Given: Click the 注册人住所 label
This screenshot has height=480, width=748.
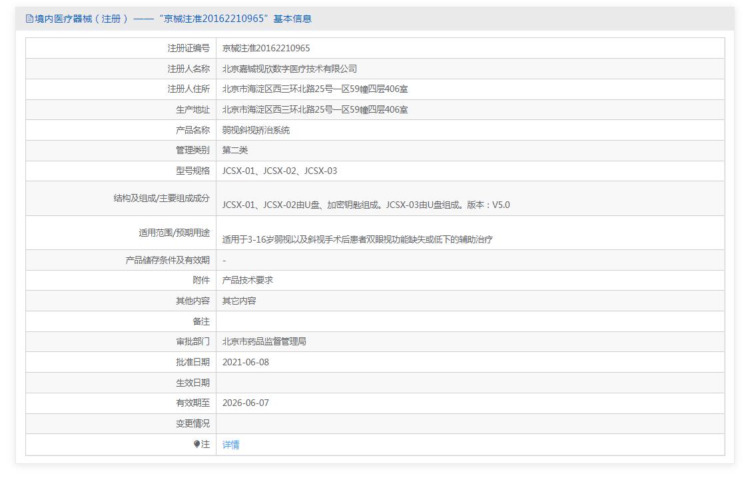Looking at the screenshot, I should [x=188, y=89].
